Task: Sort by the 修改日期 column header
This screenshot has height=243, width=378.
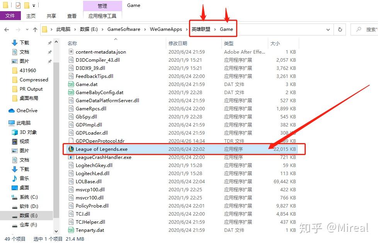Action: point(178,43)
